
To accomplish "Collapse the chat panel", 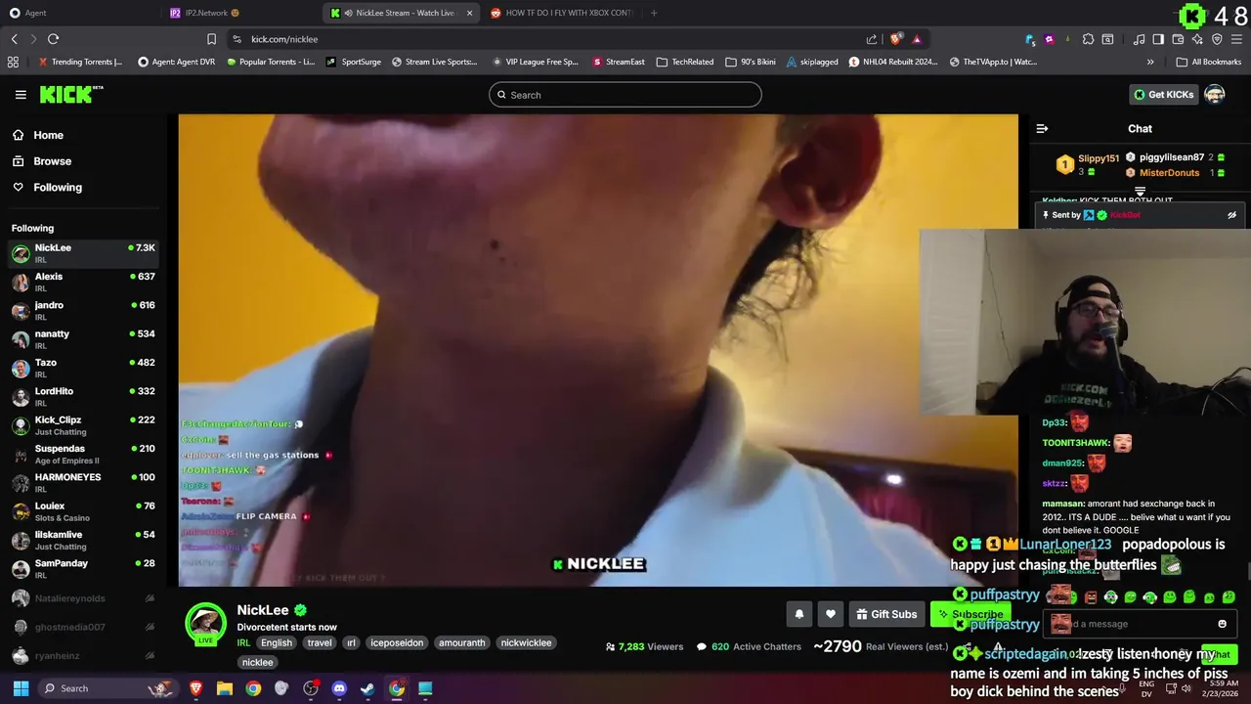I will click(1042, 128).
